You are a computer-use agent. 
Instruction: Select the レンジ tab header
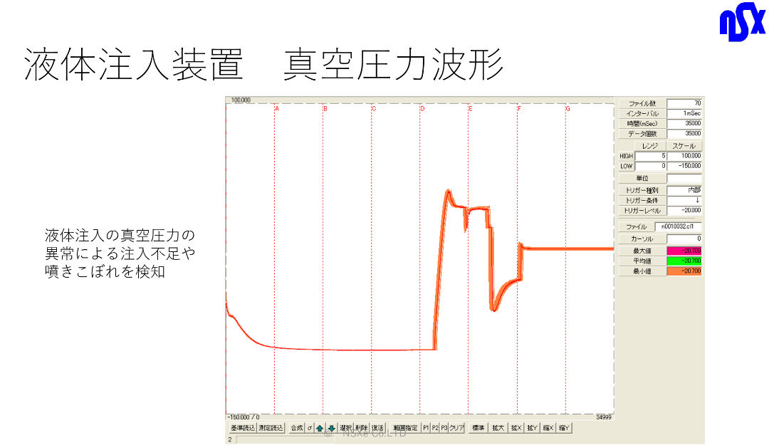[650, 146]
